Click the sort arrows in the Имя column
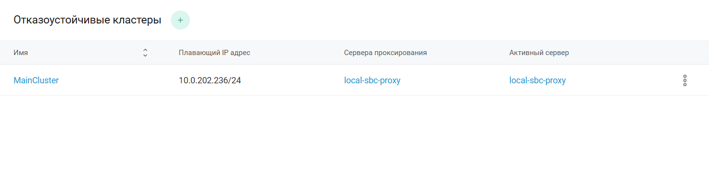This screenshot has width=709, height=192. [145, 53]
